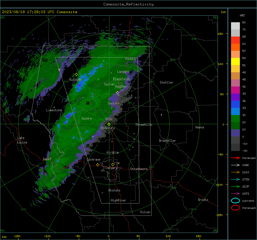
Task: Click the Lacombe city label
Action: point(123,72)
